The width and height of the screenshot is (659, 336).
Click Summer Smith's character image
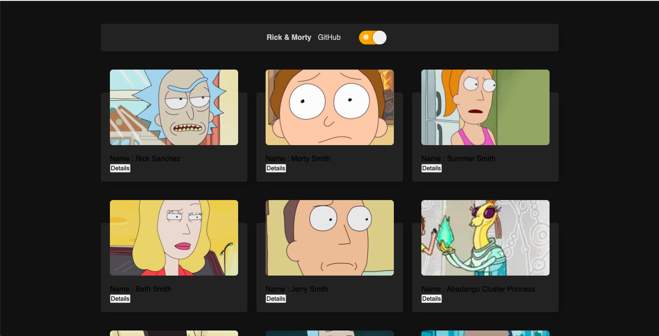(x=485, y=107)
